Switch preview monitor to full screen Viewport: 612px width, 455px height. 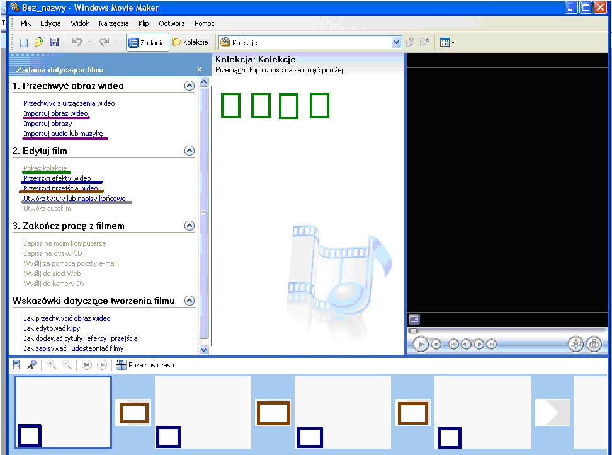coord(414,320)
